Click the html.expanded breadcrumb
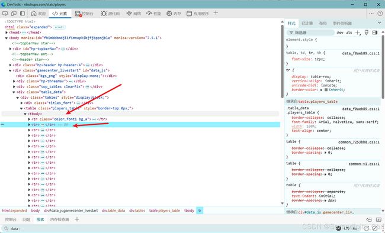 14,211
